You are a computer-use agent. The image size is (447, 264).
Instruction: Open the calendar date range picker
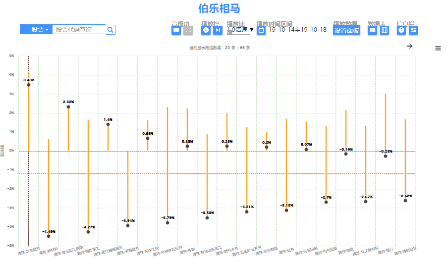261,30
